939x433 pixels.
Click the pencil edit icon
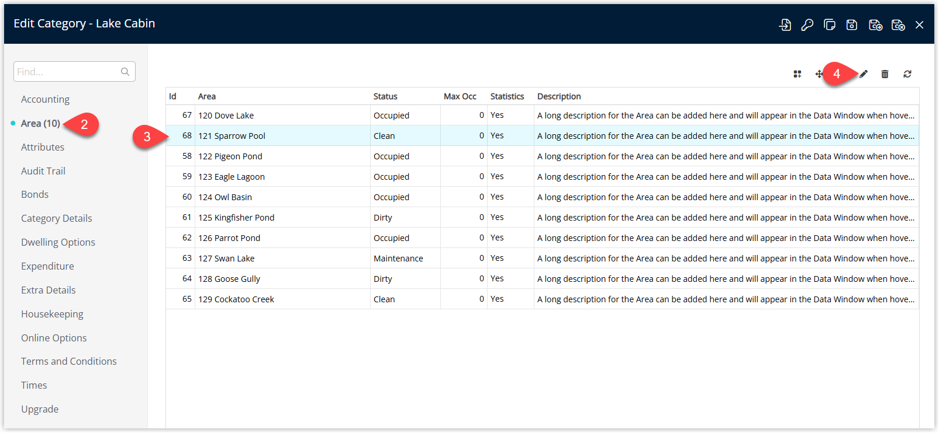coord(863,74)
